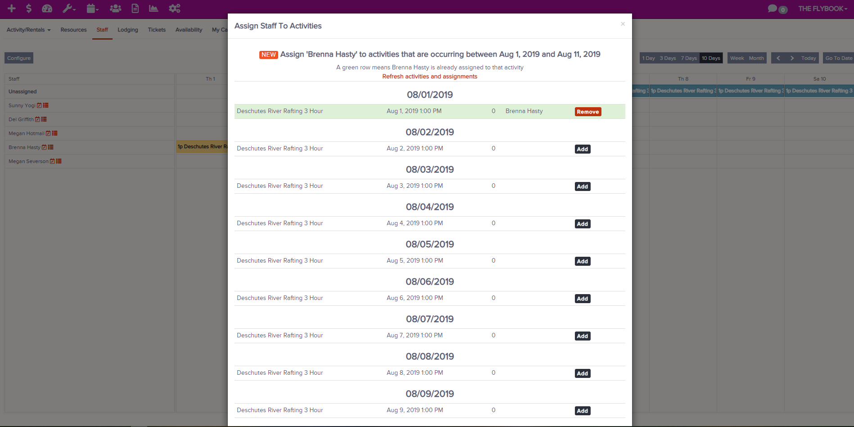
Task: Open the dollar sign payments icon
Action: (x=29, y=8)
